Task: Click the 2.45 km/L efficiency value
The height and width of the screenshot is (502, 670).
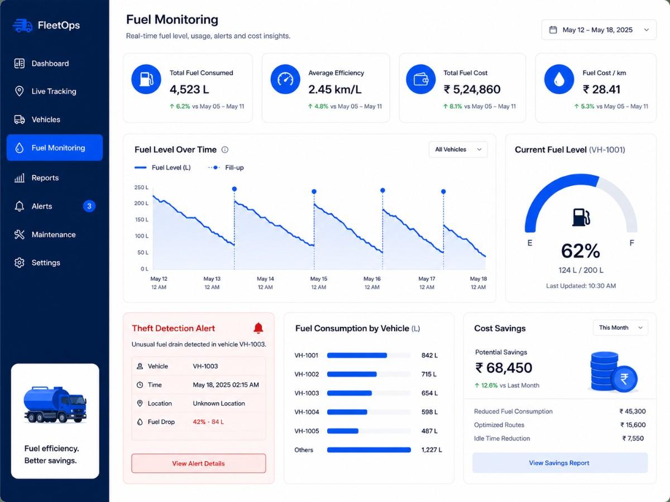Action: coord(335,89)
